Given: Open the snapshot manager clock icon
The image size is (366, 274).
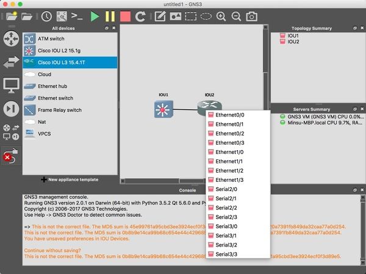Looking at the screenshot, I should (47, 16).
